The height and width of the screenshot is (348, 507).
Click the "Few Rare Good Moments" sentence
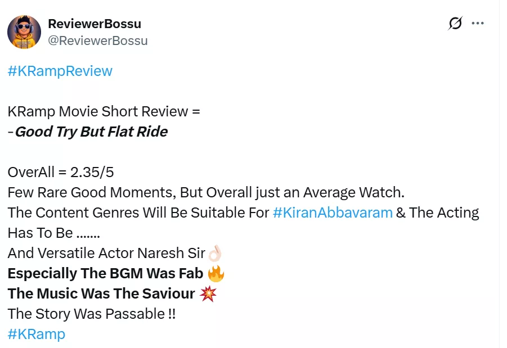pos(206,192)
